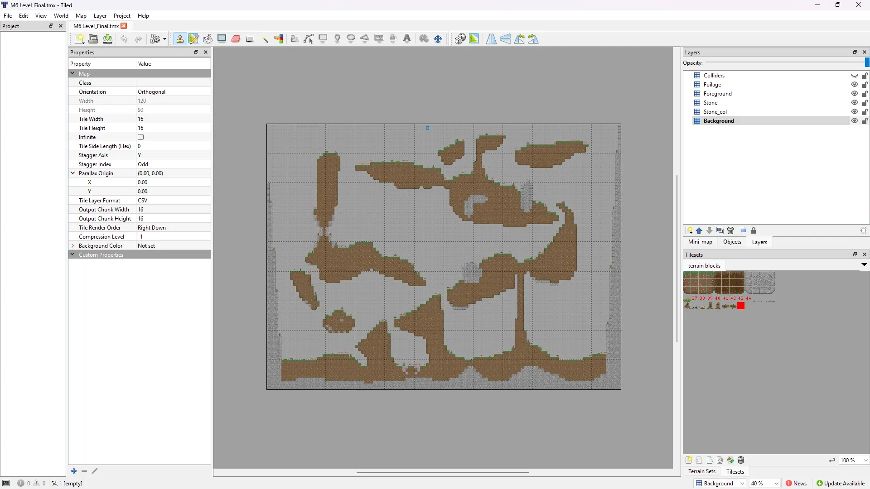Click the Update Available button

tap(841, 484)
